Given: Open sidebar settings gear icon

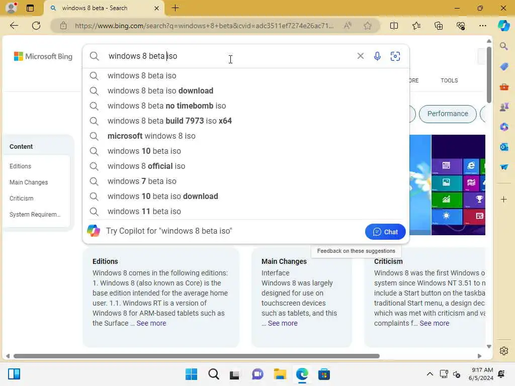Looking at the screenshot, I should click(x=504, y=351).
